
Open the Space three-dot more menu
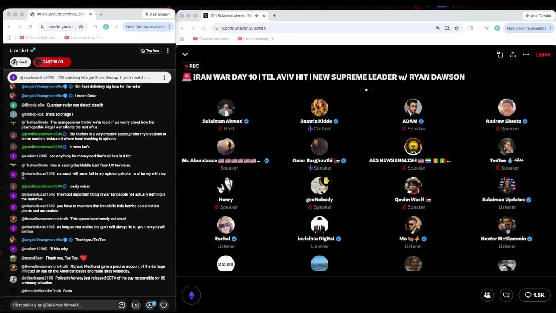(526, 54)
